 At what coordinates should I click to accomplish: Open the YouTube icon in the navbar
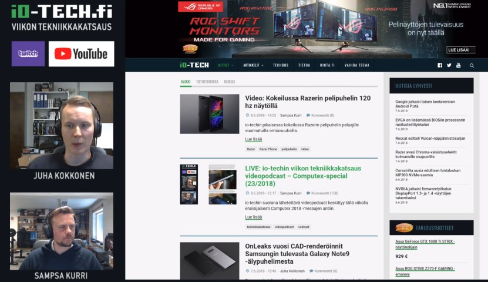[x=459, y=65]
